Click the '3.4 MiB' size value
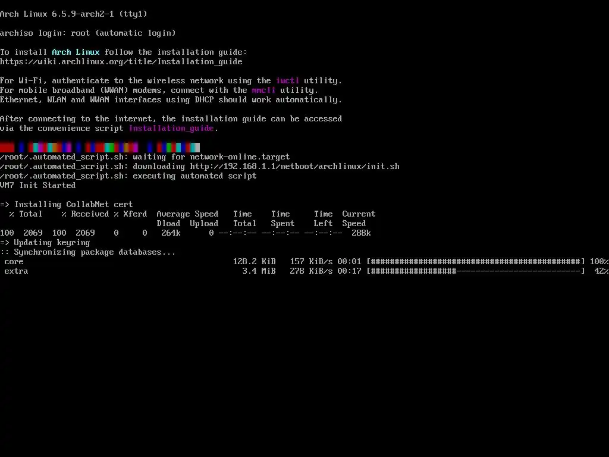 [259, 271]
